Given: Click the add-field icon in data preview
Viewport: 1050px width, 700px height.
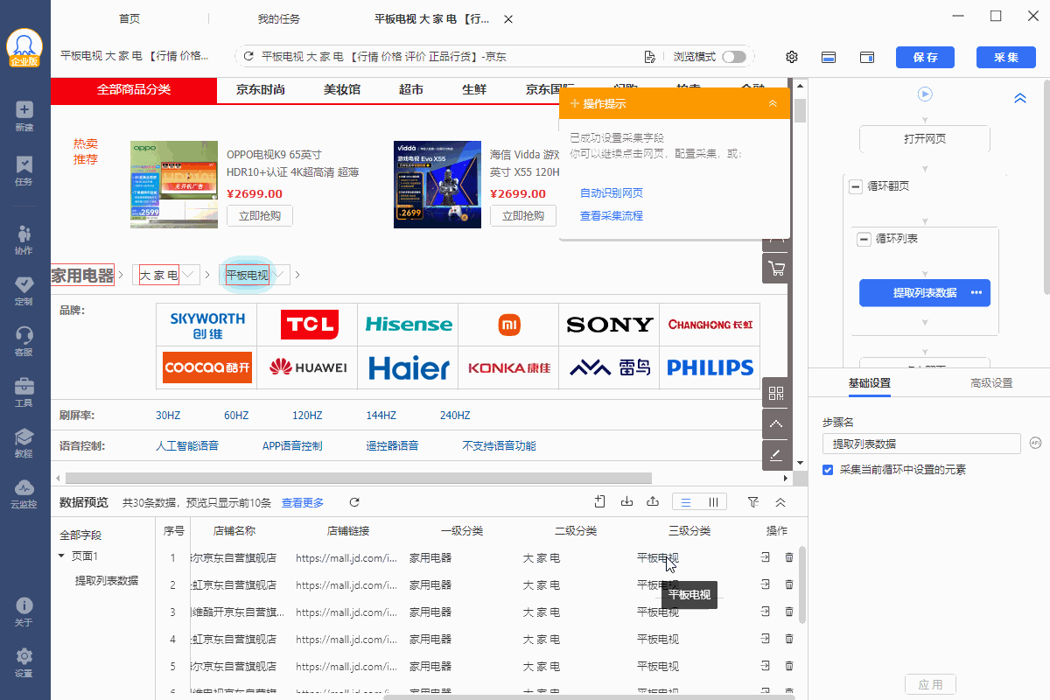Looking at the screenshot, I should point(600,501).
